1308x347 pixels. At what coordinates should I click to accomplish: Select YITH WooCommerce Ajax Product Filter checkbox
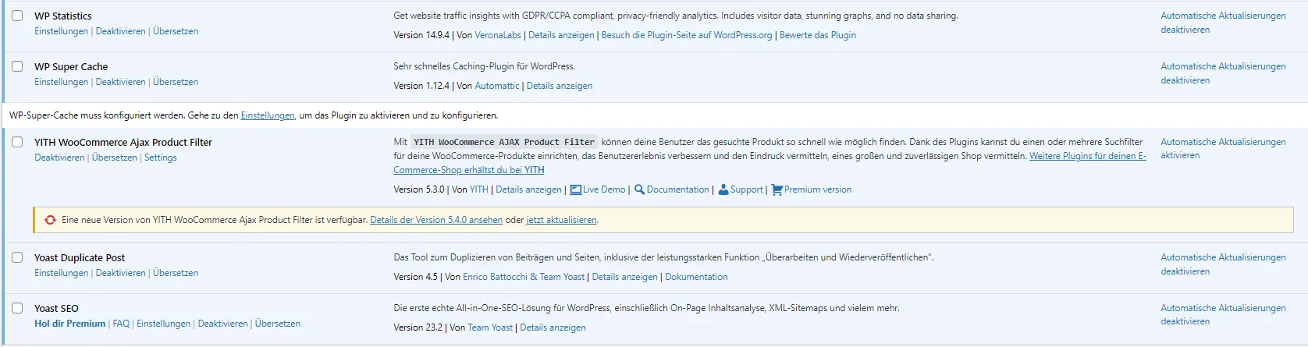pos(17,142)
